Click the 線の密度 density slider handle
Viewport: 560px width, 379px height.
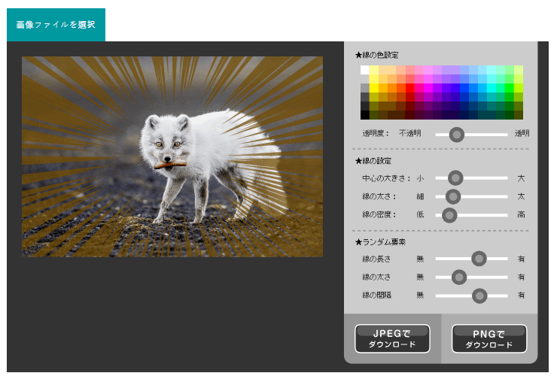coord(449,215)
